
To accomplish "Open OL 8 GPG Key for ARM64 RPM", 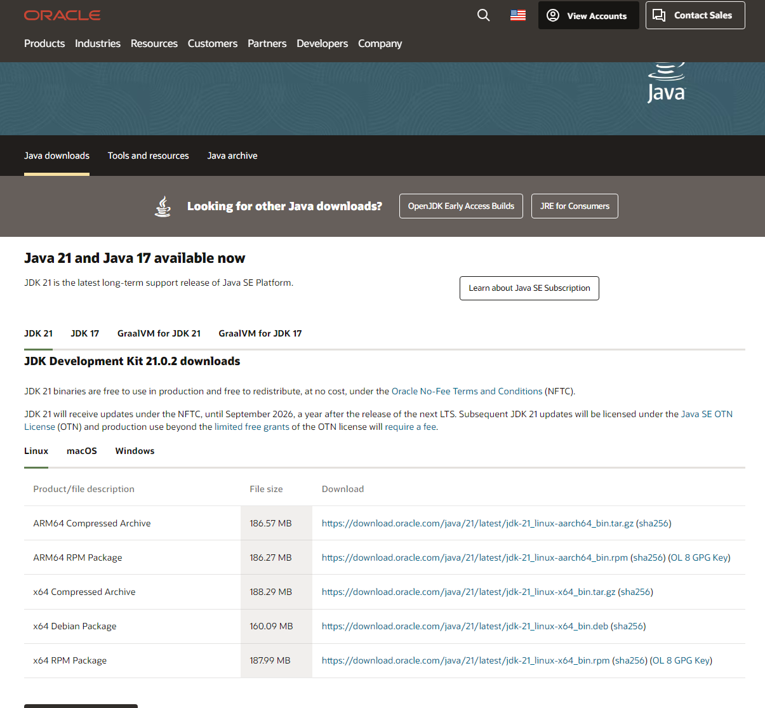I will (x=700, y=558).
